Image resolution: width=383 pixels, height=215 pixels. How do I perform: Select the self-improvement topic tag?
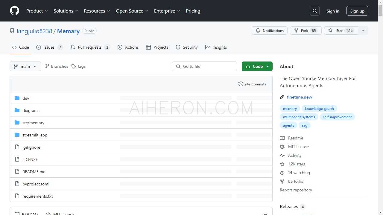[x=337, y=117]
